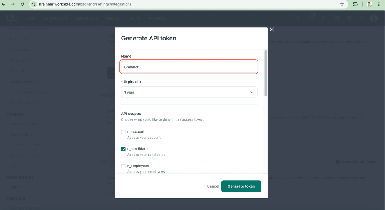Open Onboarding in the settings sidebar

(x=20, y=39)
